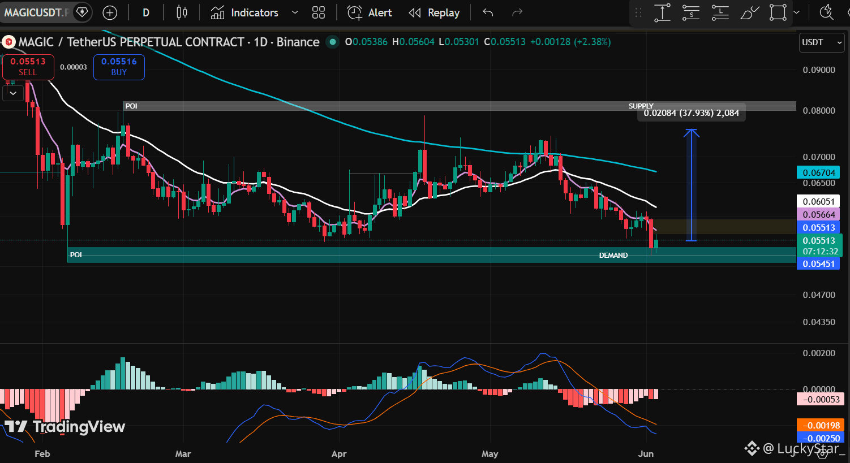Viewport: 850px width, 463px height.
Task: Select the rectangle shape tool
Action: pyautogui.click(x=778, y=12)
